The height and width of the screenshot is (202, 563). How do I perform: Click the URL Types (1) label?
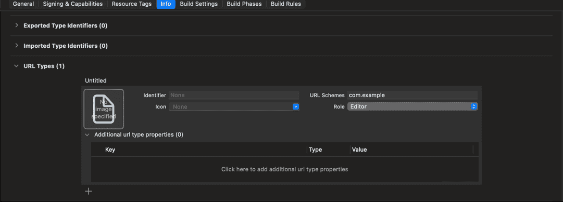44,66
